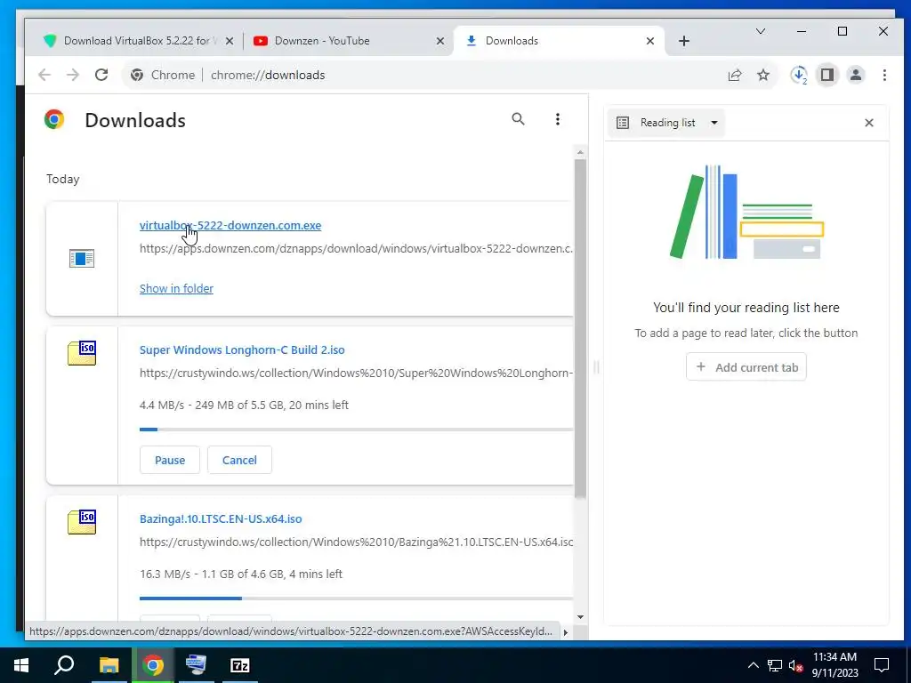The width and height of the screenshot is (911, 683).
Task: Open the Downloads page more actions menu
Action: (558, 119)
